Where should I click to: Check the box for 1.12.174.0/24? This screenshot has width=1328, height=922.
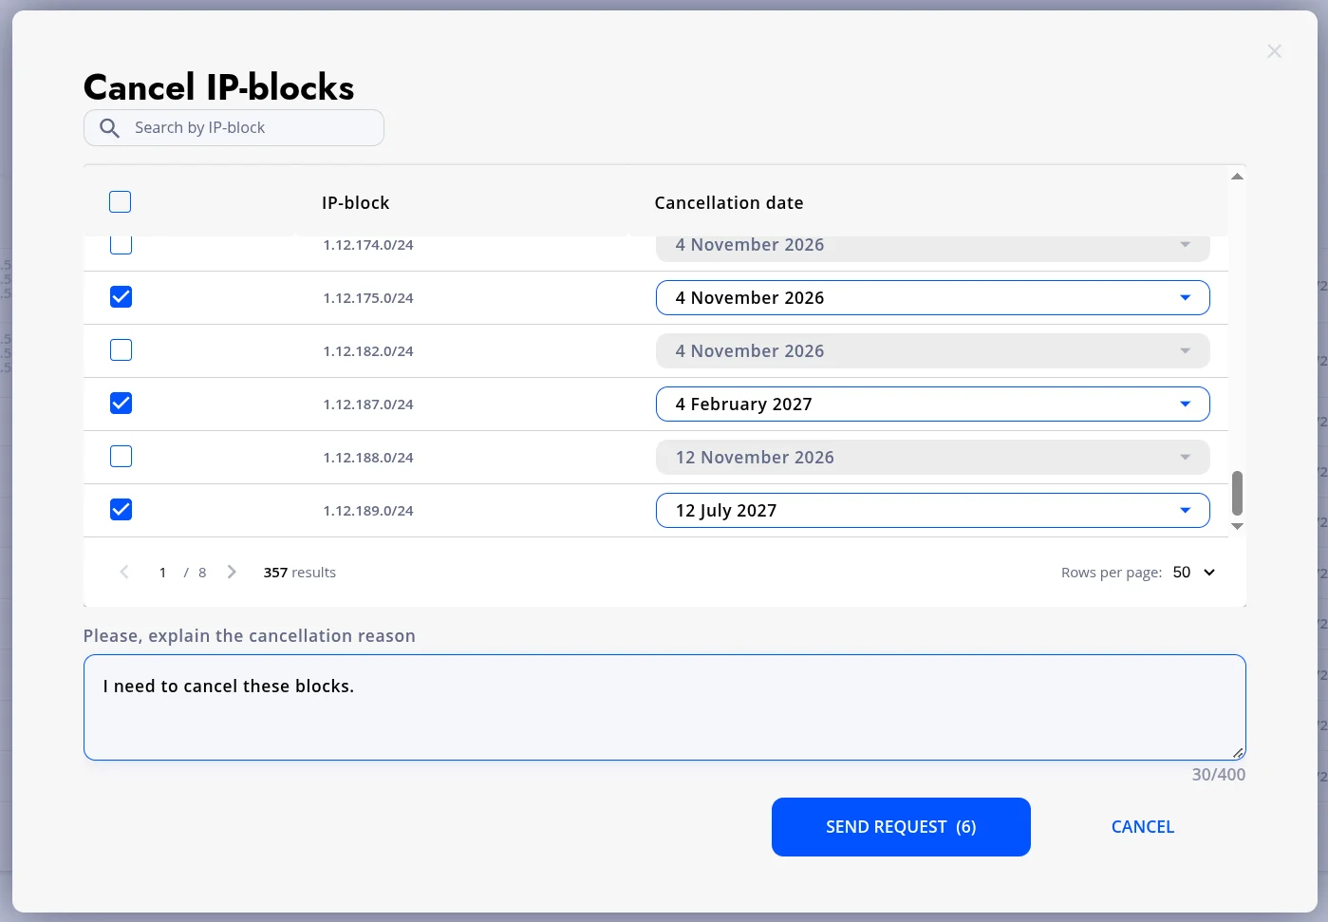pyautogui.click(x=121, y=245)
